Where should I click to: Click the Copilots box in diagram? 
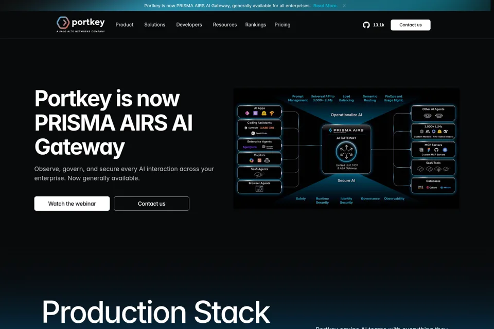[259, 159]
